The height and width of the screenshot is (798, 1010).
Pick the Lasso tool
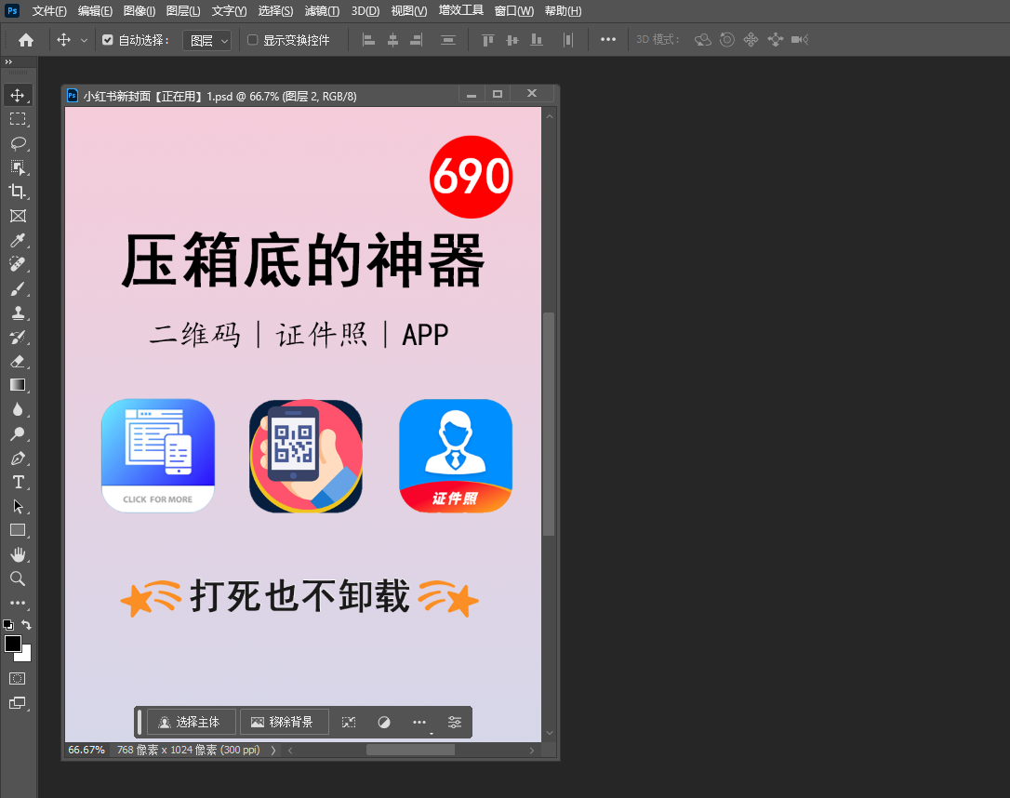(18, 143)
